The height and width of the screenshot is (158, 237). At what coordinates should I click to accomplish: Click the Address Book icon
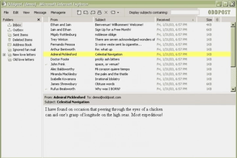tap(10, 45)
